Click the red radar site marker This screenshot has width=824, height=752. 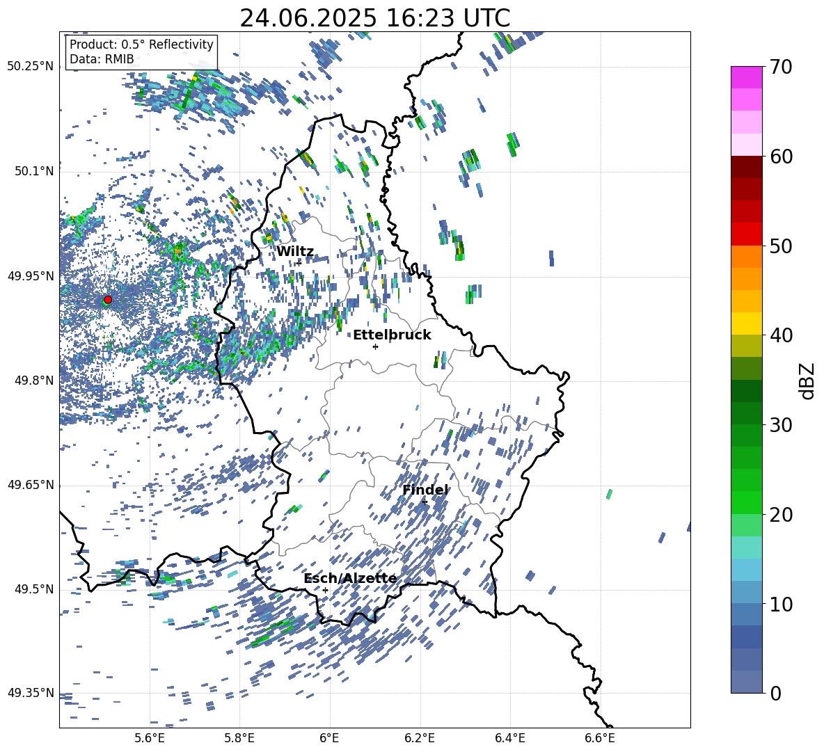[x=108, y=299]
